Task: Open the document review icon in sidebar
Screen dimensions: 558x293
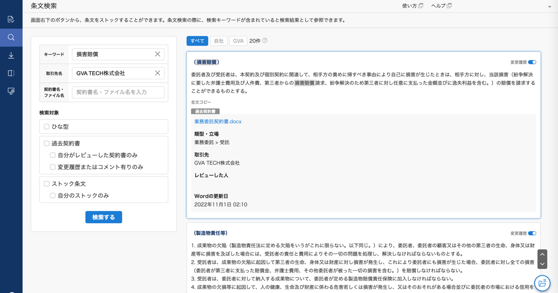Action: pyautogui.click(x=11, y=19)
